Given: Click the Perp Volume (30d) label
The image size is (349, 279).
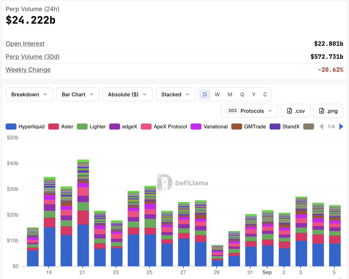Looking at the screenshot, I should tap(33, 57).
